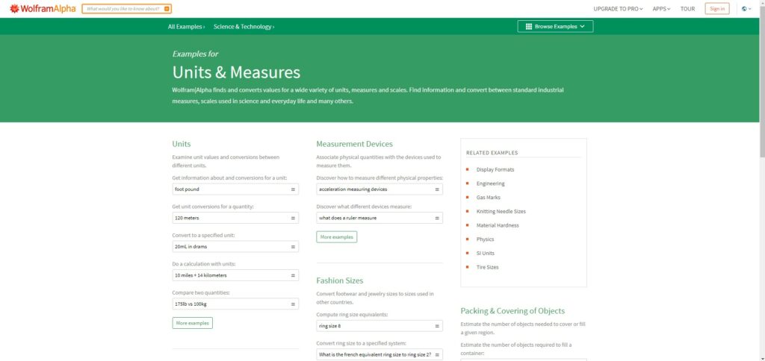Click the grid icon in Browse Examples

point(528,27)
